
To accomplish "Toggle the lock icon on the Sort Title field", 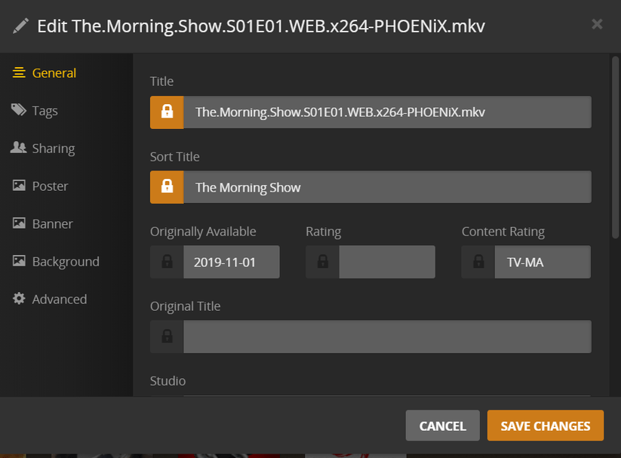I will pyautogui.click(x=167, y=187).
